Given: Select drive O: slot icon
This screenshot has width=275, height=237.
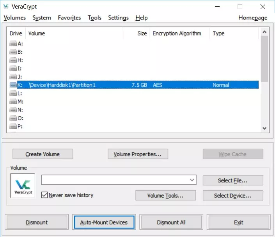Looking at the screenshot, I should coord(13,118).
